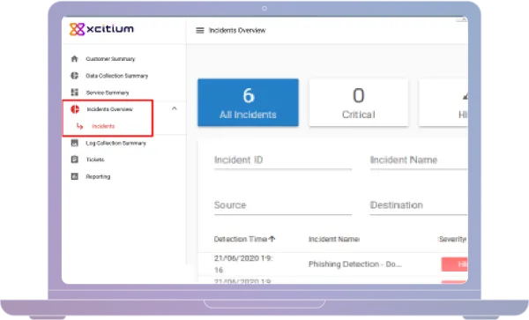
Task: Select the All Incidents card
Action: tap(248, 102)
